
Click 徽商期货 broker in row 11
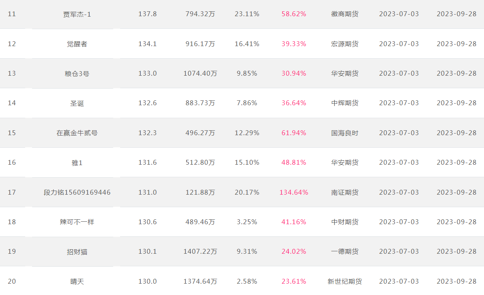[x=345, y=14]
